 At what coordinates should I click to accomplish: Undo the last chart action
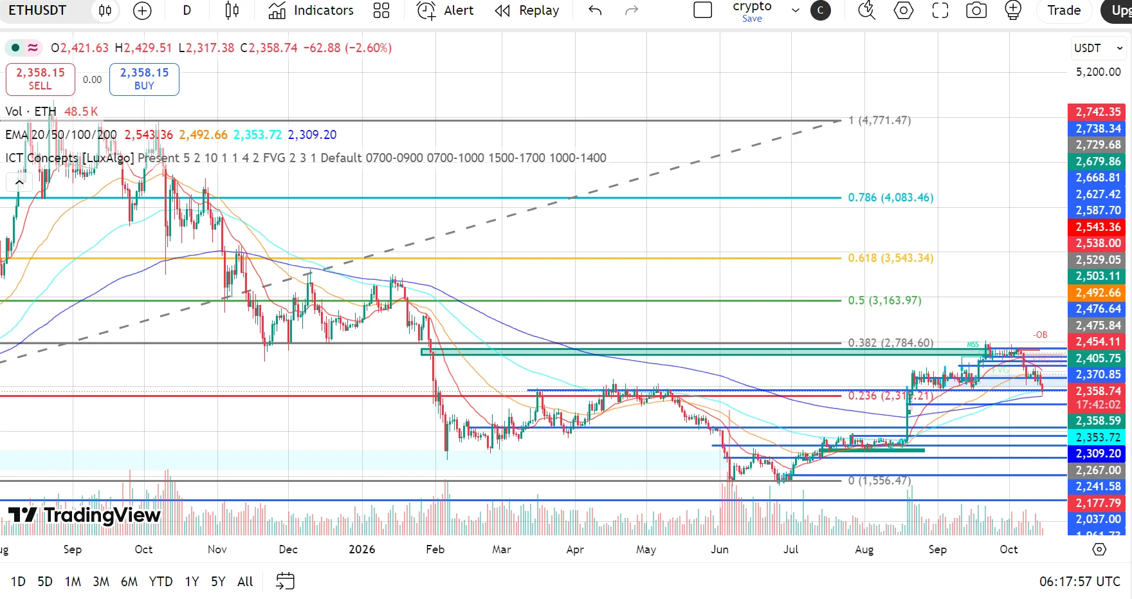tap(595, 10)
